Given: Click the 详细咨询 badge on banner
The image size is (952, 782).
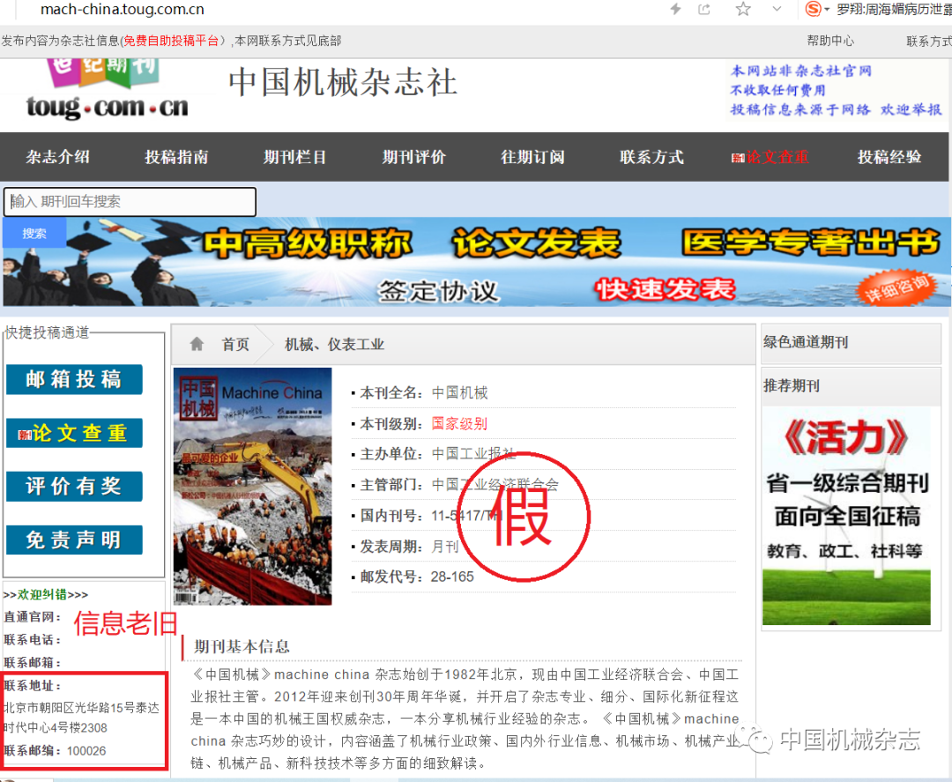Looking at the screenshot, I should [x=896, y=287].
